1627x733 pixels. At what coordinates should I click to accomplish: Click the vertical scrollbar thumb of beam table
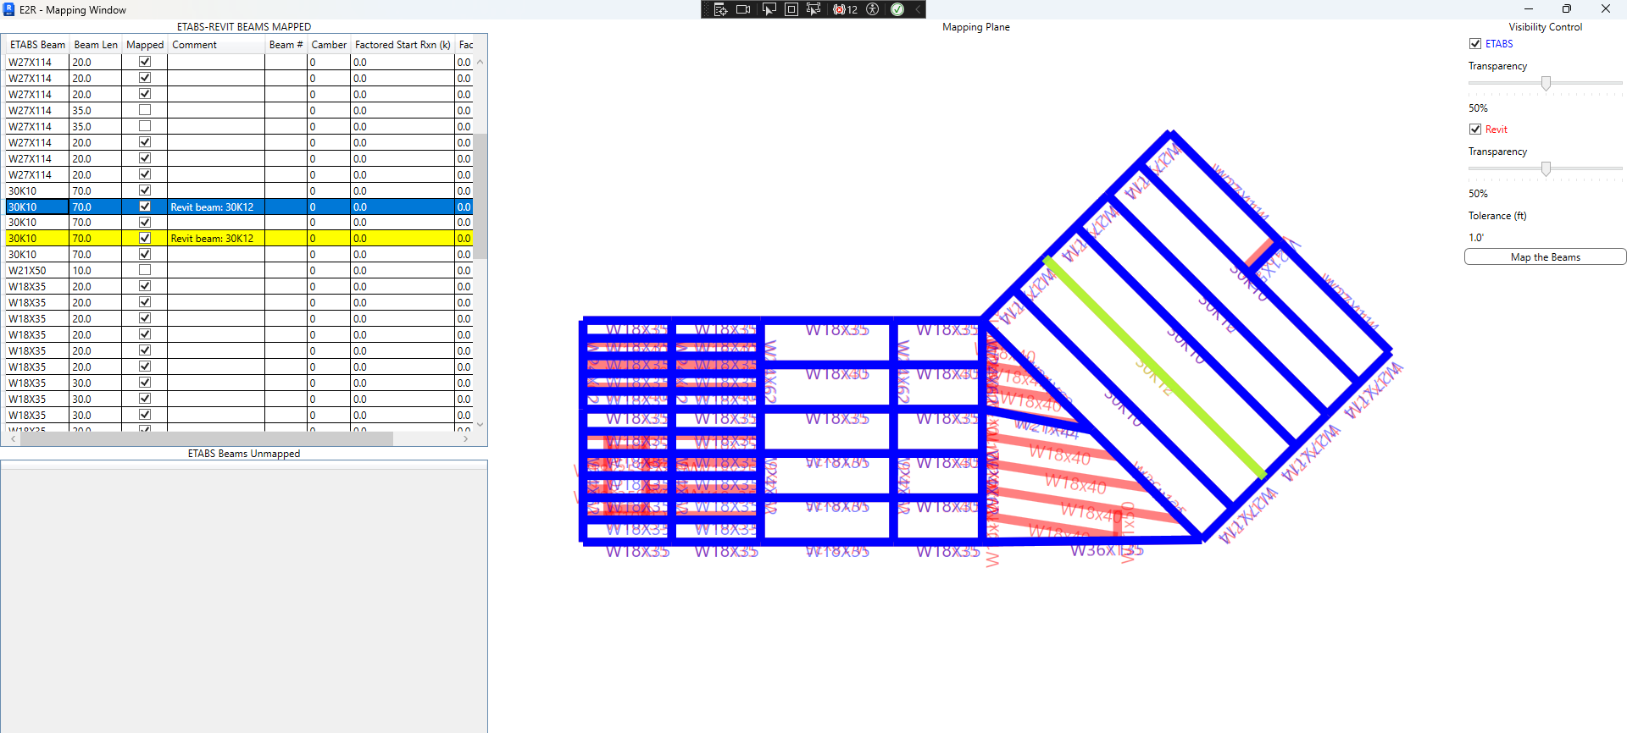point(480,196)
